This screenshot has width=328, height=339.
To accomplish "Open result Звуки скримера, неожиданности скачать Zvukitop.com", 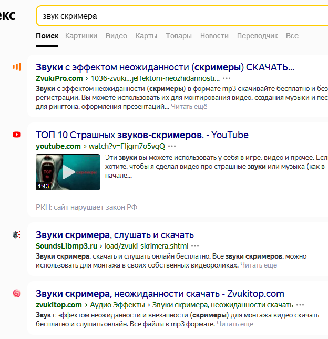I will click(160, 294).
